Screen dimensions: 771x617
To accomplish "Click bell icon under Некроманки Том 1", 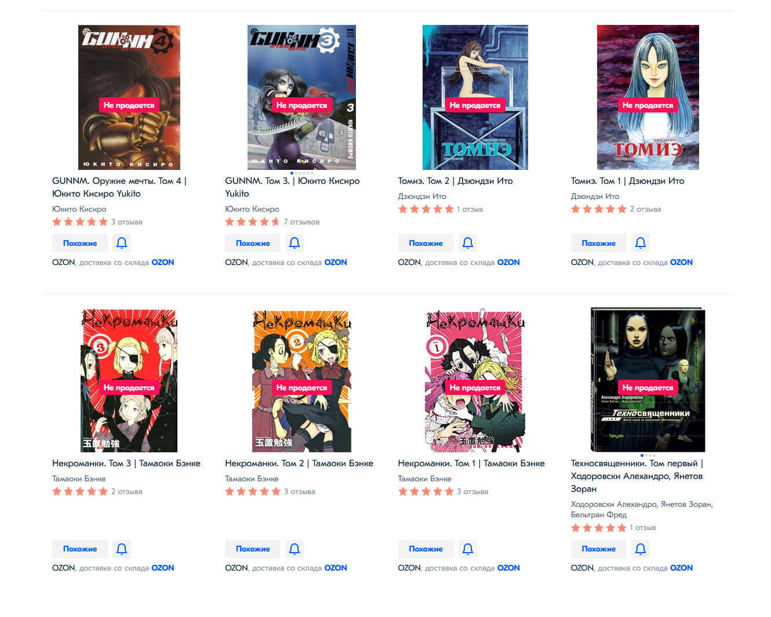I will 468,549.
